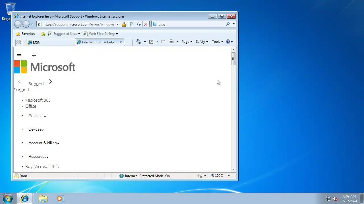Close the Internet Explorer help tab

(121, 42)
